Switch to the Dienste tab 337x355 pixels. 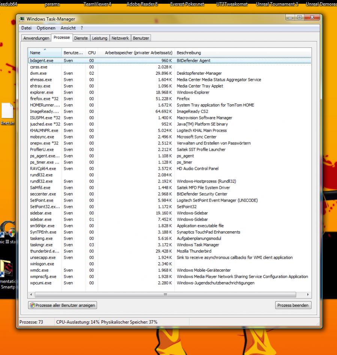click(81, 38)
